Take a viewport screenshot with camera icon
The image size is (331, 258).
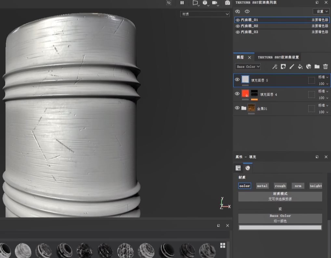228,3
